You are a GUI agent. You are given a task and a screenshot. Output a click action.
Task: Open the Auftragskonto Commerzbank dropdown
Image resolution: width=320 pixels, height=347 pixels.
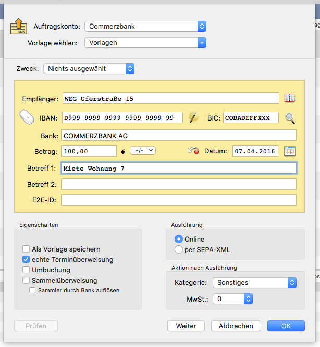coord(145,26)
